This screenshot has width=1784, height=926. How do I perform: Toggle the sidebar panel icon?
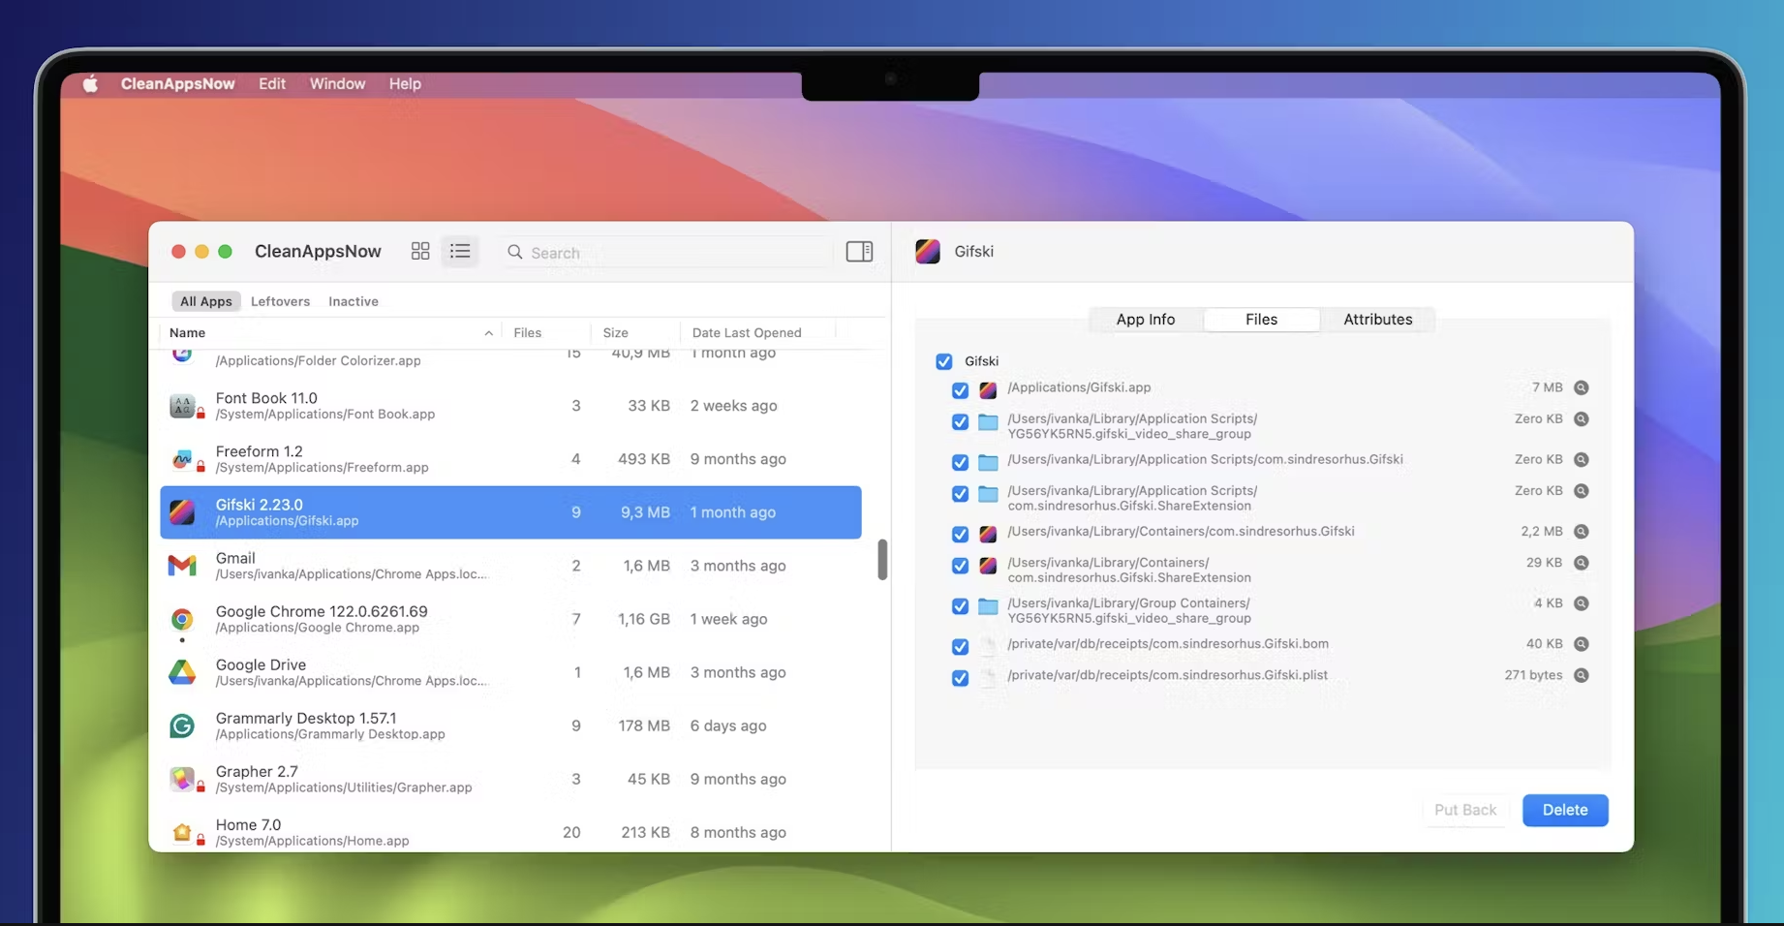(x=859, y=251)
